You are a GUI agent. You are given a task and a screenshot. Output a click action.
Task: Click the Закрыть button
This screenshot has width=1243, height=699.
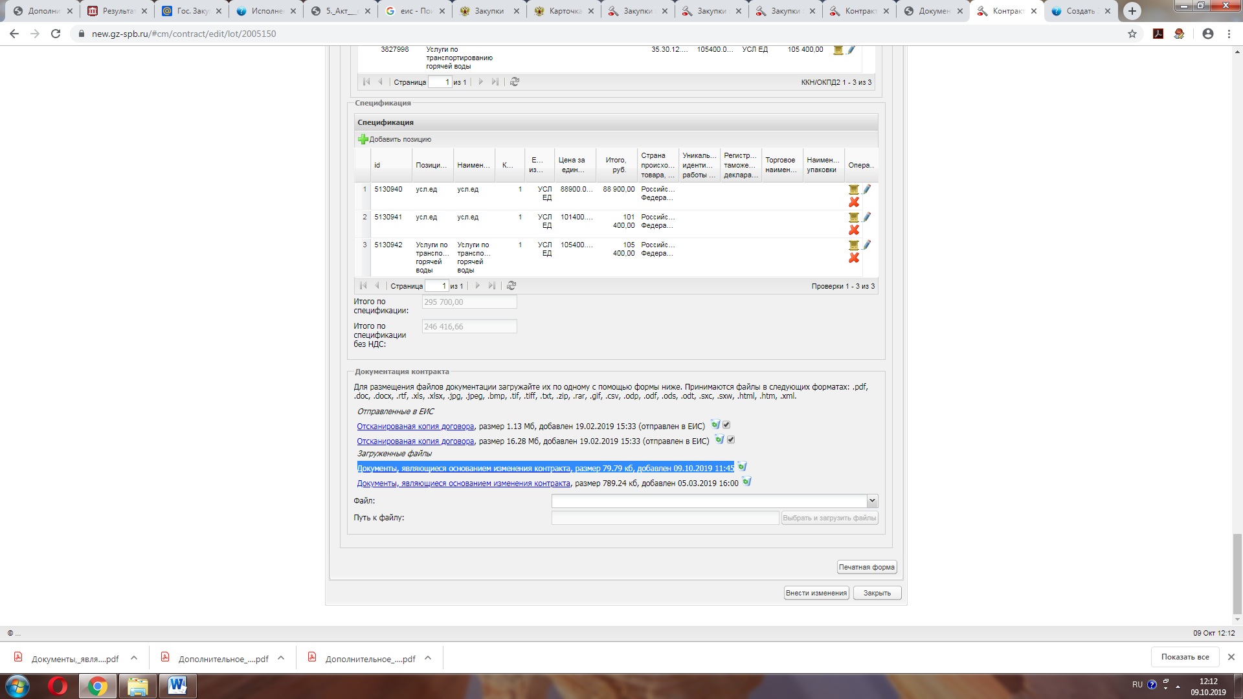click(x=877, y=593)
